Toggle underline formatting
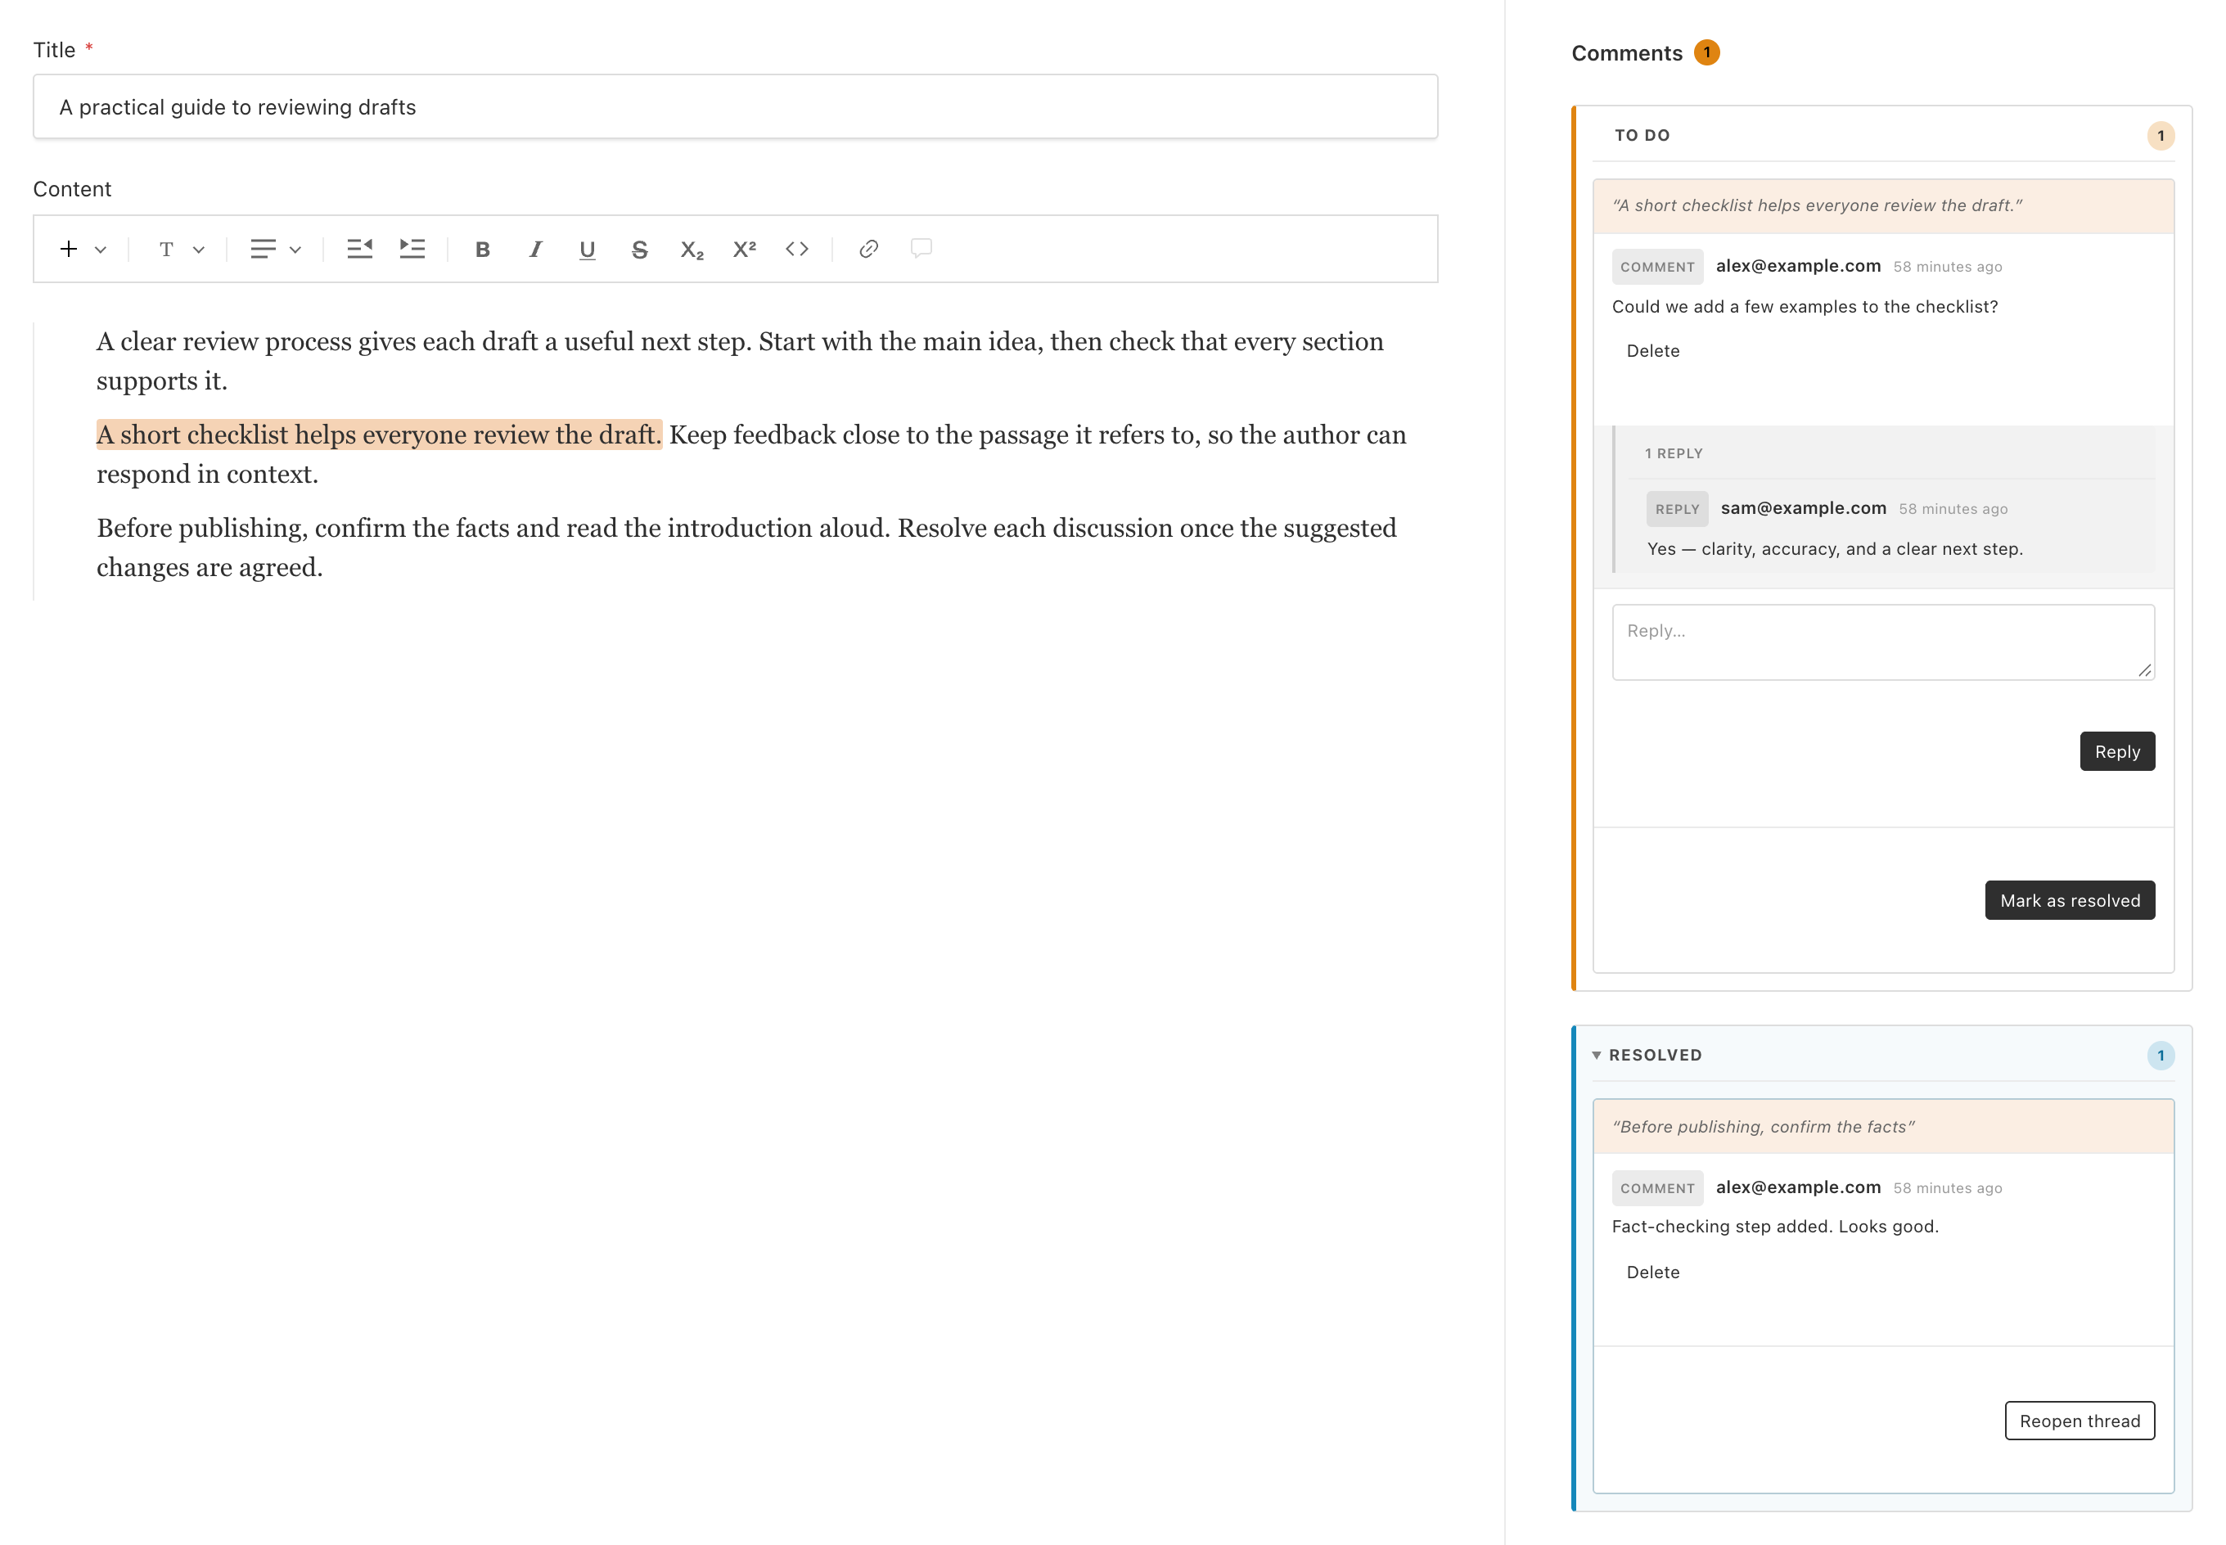 pyautogui.click(x=587, y=250)
